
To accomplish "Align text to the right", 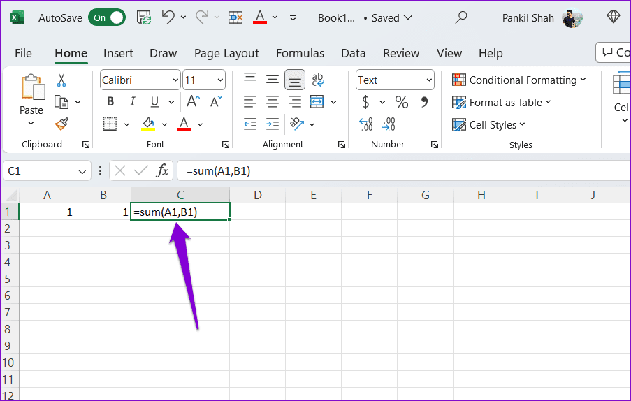I will [x=295, y=102].
